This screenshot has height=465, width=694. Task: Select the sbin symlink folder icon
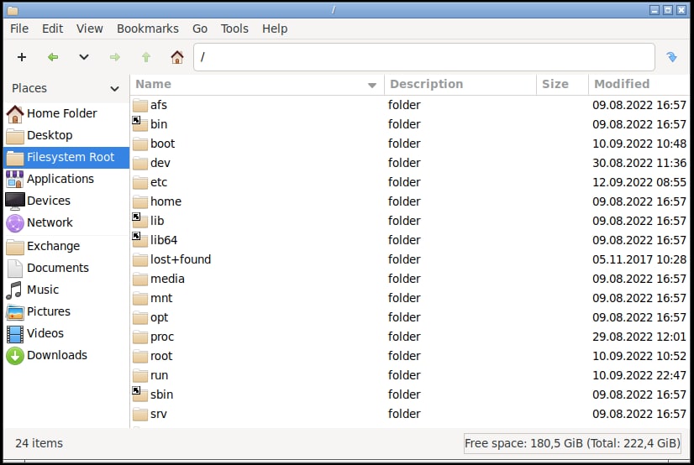pos(140,394)
